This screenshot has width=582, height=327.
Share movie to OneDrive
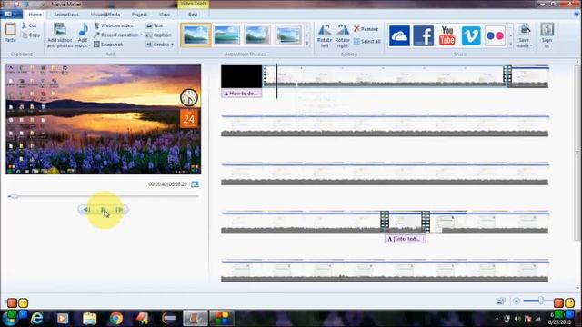click(399, 36)
